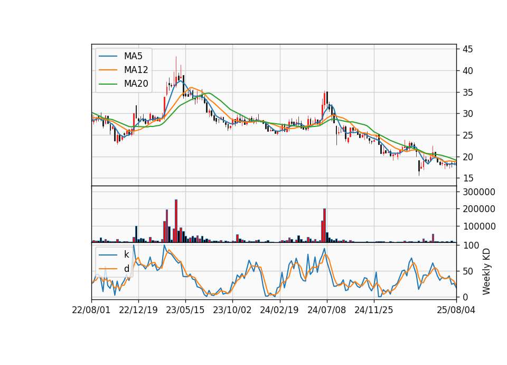The height and width of the screenshot is (365, 507).
Task: Click volume axis tick 200000
Action: point(479,209)
